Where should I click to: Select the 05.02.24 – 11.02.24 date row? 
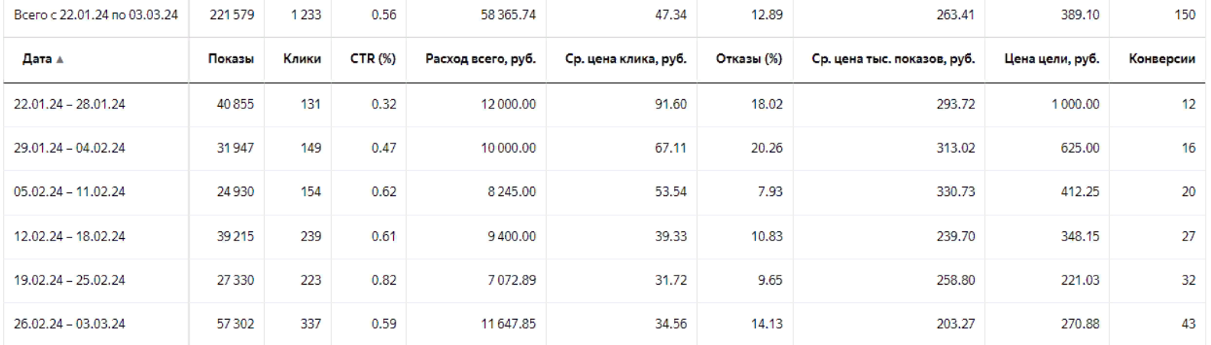pos(605,192)
